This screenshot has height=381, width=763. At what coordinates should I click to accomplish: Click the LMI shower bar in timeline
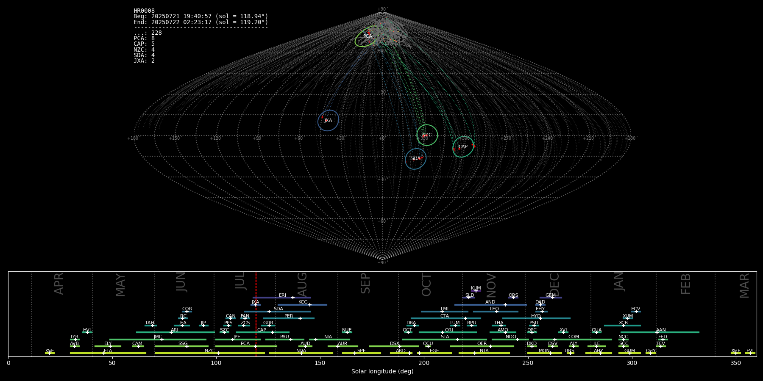(445, 311)
